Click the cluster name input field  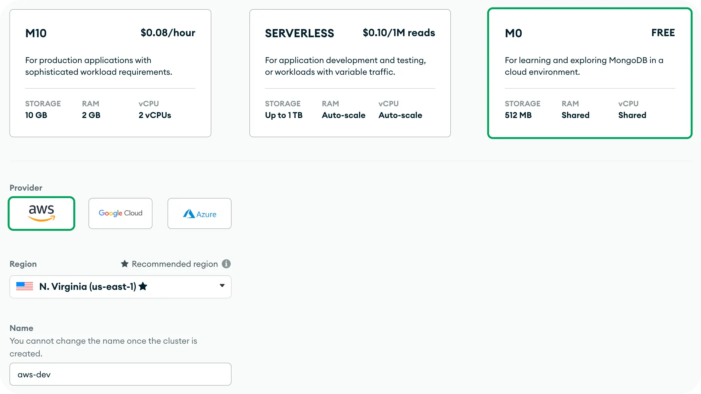tap(120, 374)
